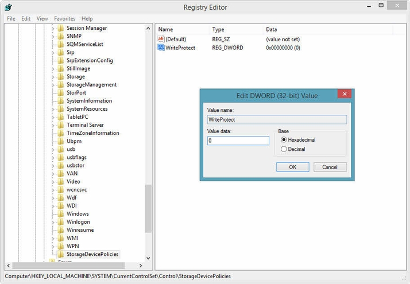Viewport: 410px width, 284px height.
Task: Click the tree vertical scrollbar thumb
Action: pyautogui.click(x=148, y=208)
